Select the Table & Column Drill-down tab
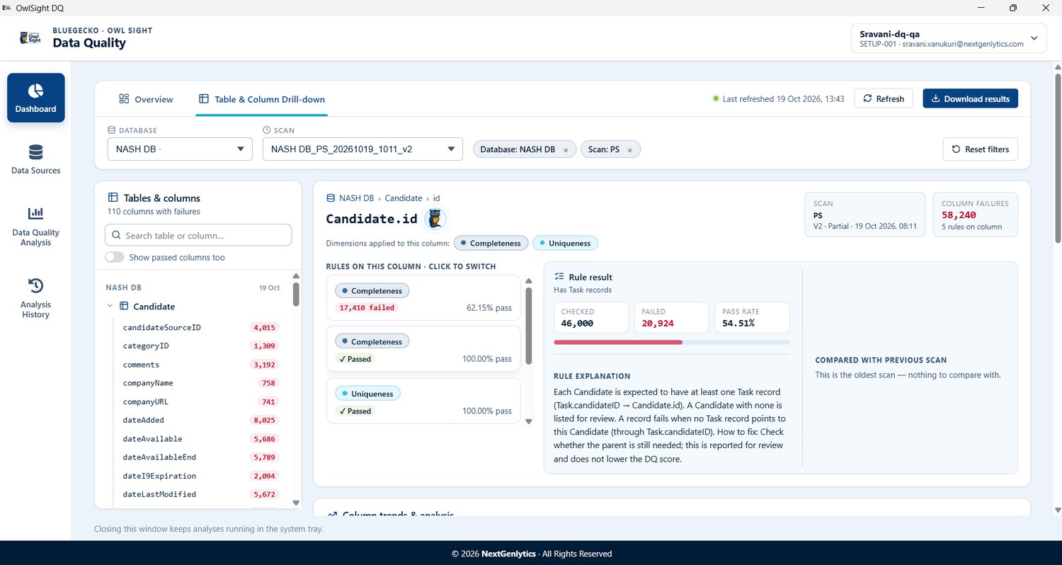 coord(262,99)
